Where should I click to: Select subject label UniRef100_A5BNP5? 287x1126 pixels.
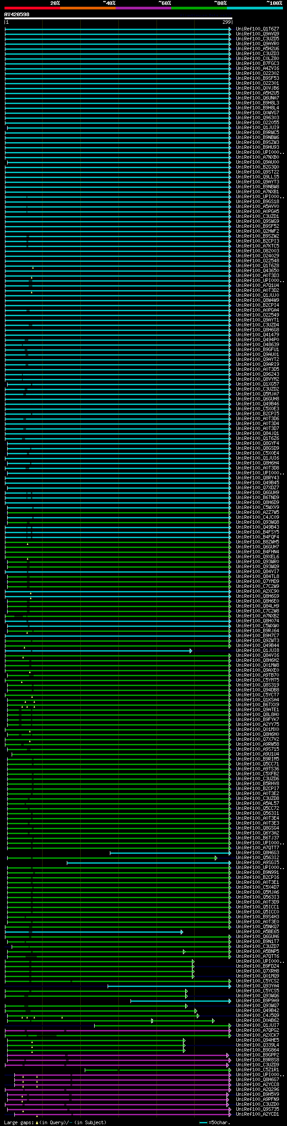click(x=257, y=951)
